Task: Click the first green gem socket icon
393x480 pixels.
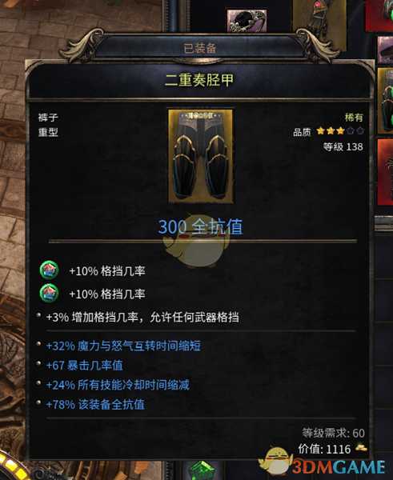Action: pos(50,270)
